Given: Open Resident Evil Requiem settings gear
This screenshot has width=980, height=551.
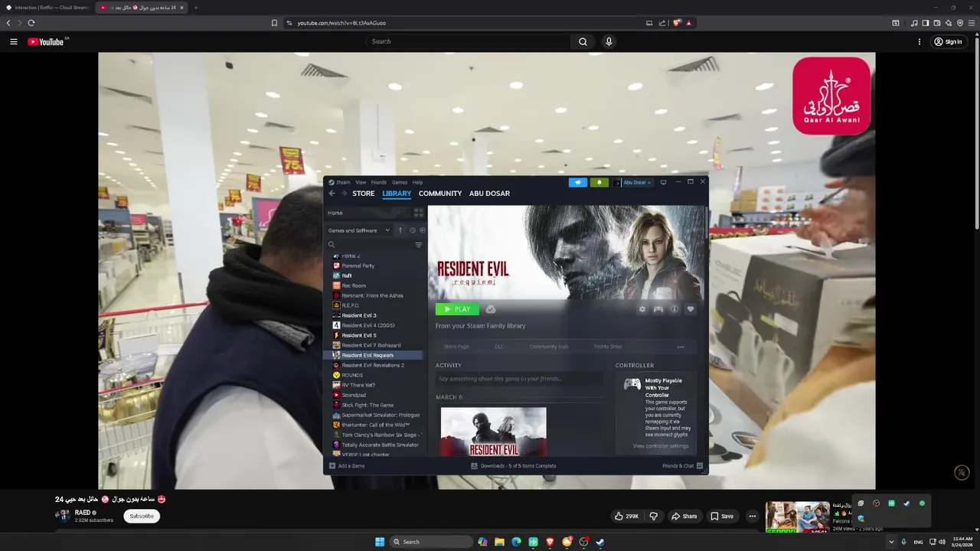Looking at the screenshot, I should (642, 309).
